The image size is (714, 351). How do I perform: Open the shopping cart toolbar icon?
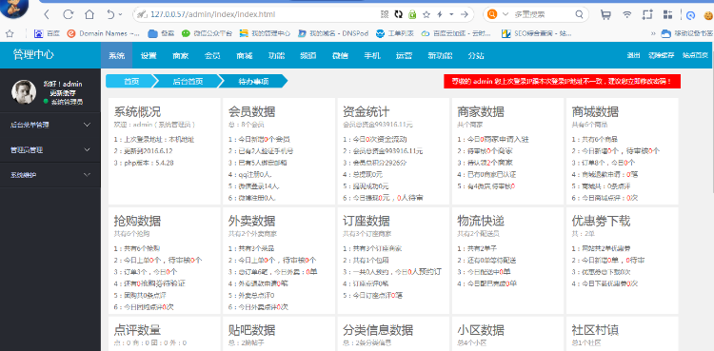605,15
